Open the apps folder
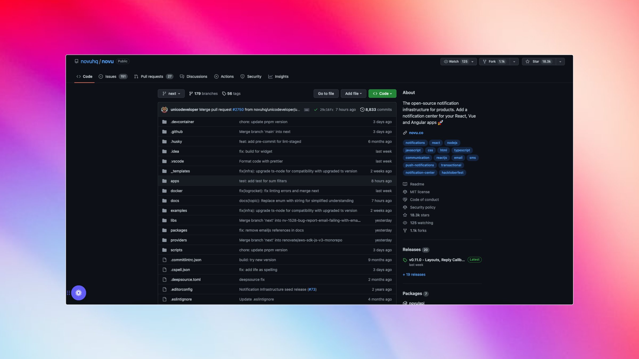The width and height of the screenshot is (639, 359). [175, 181]
